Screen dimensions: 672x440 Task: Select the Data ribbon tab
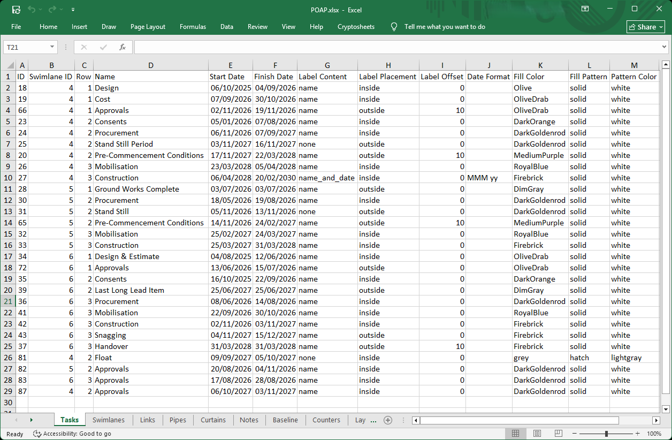227,27
